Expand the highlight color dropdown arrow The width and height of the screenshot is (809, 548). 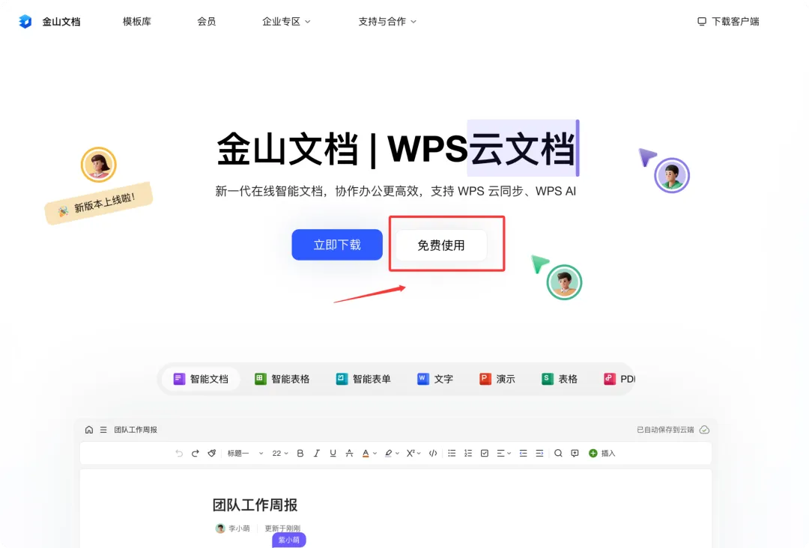[397, 454]
